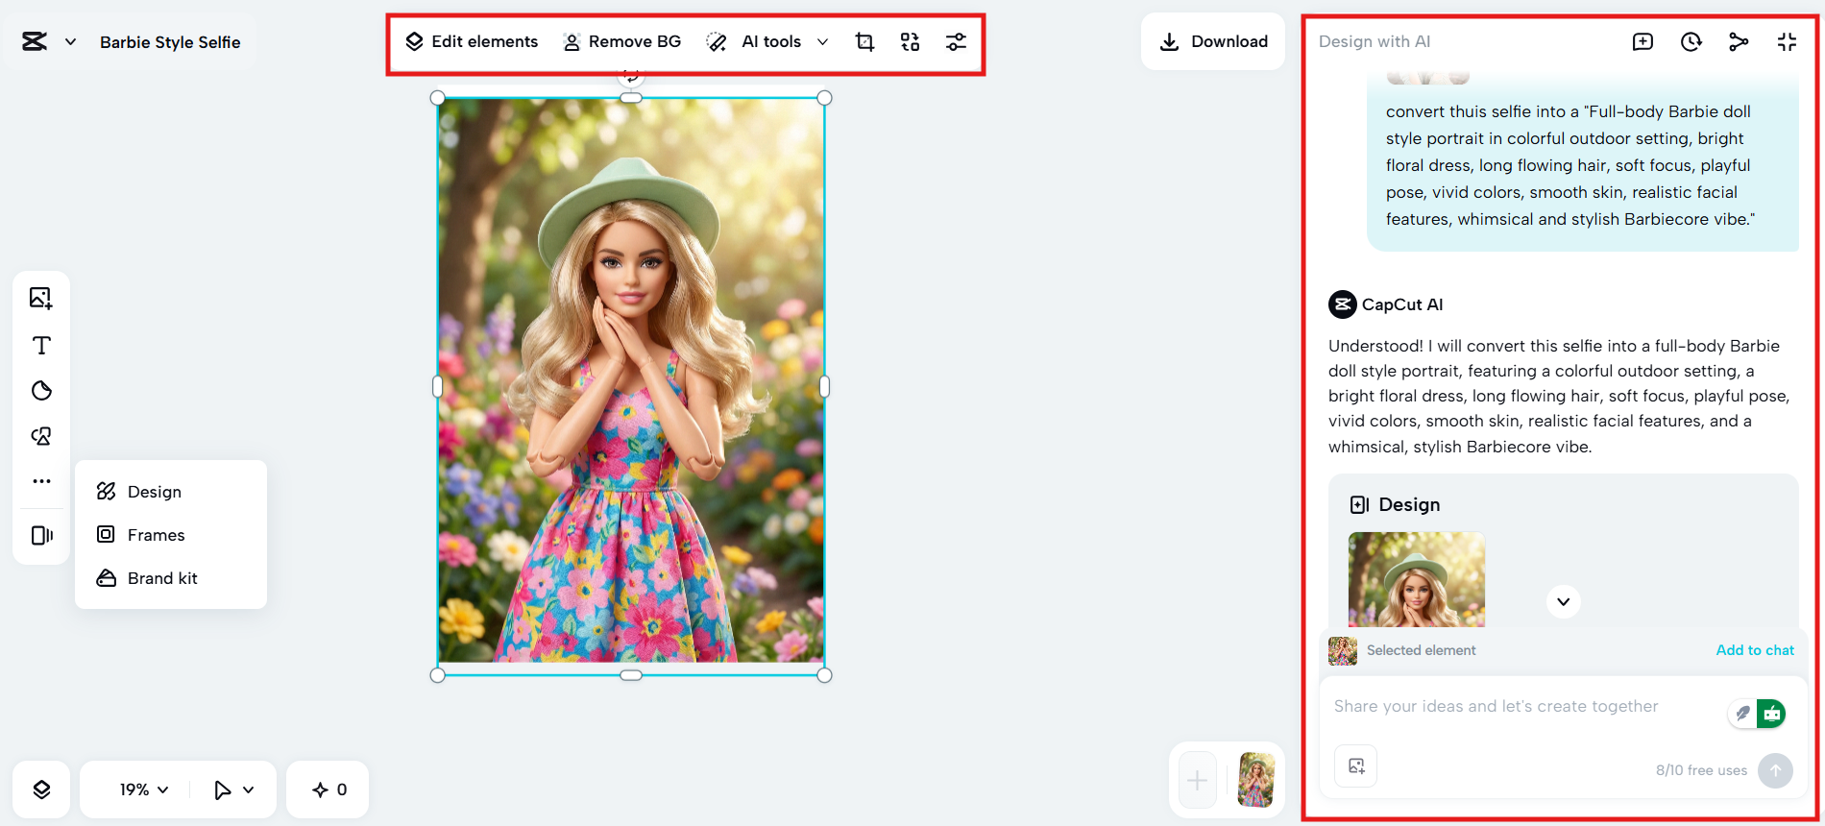Click the CapCut AI avatar icon

click(x=1342, y=304)
